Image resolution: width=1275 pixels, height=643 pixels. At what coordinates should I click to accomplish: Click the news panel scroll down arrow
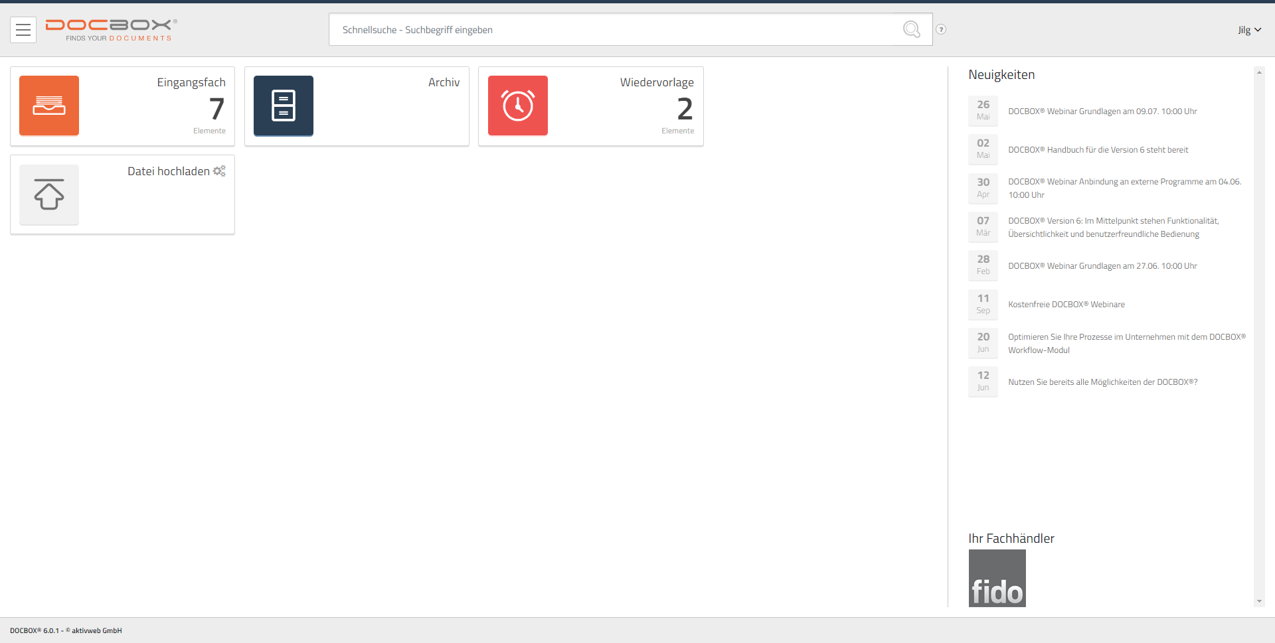point(1259,601)
